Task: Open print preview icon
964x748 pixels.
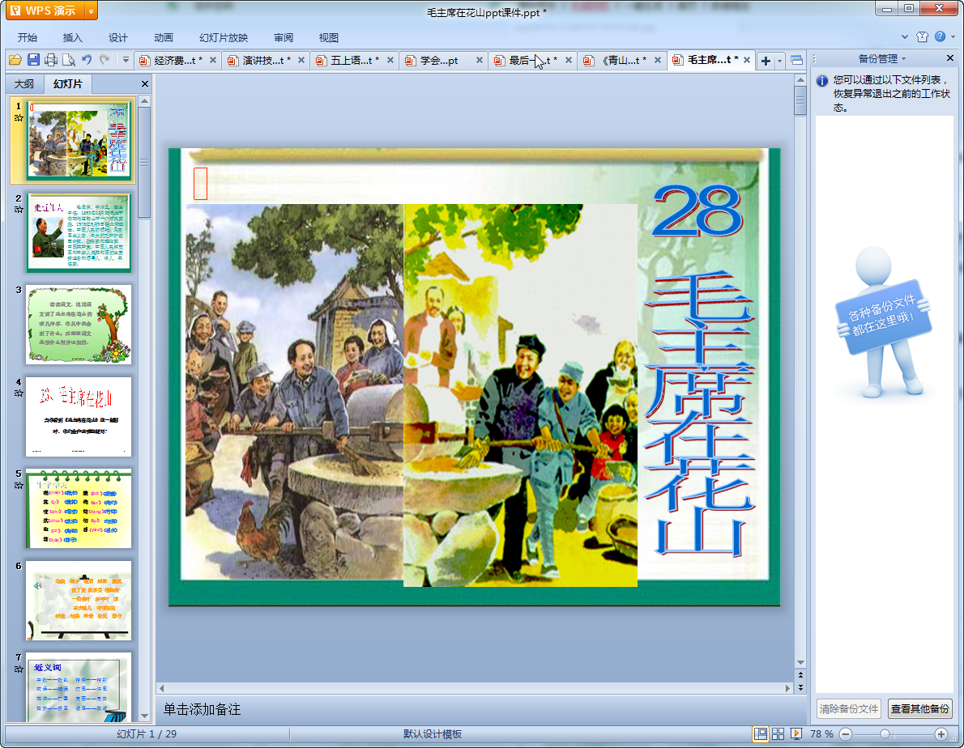Action: point(69,60)
